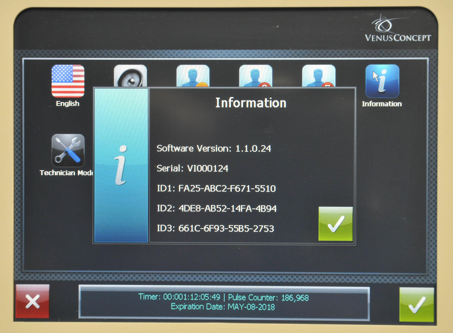The image size is (453, 333).
Task: Click the large blue info panel icon
Action: [x=121, y=165]
